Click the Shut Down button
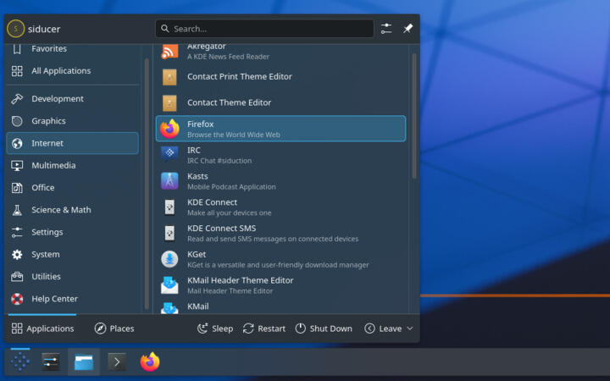This screenshot has height=381, width=610. (x=324, y=329)
